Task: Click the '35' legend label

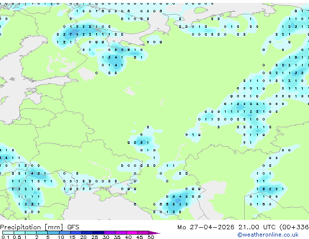Action: pos(117,237)
